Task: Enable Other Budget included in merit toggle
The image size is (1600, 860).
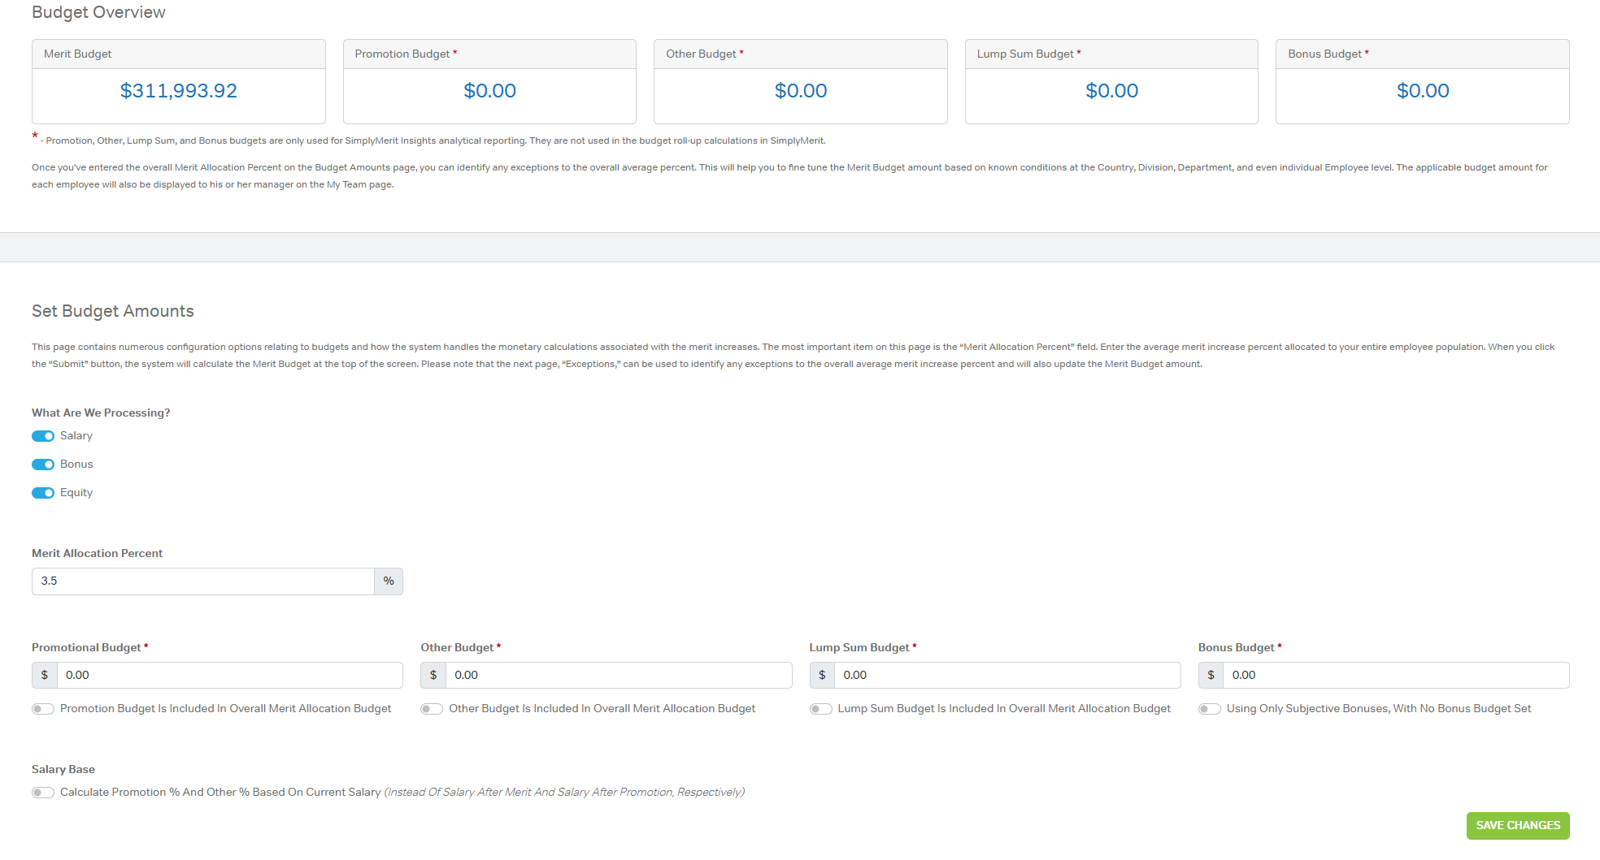Action: point(432,709)
